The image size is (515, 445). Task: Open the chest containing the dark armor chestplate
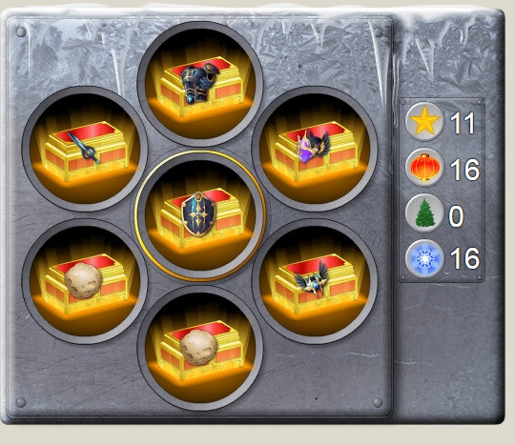pyautogui.click(x=200, y=84)
